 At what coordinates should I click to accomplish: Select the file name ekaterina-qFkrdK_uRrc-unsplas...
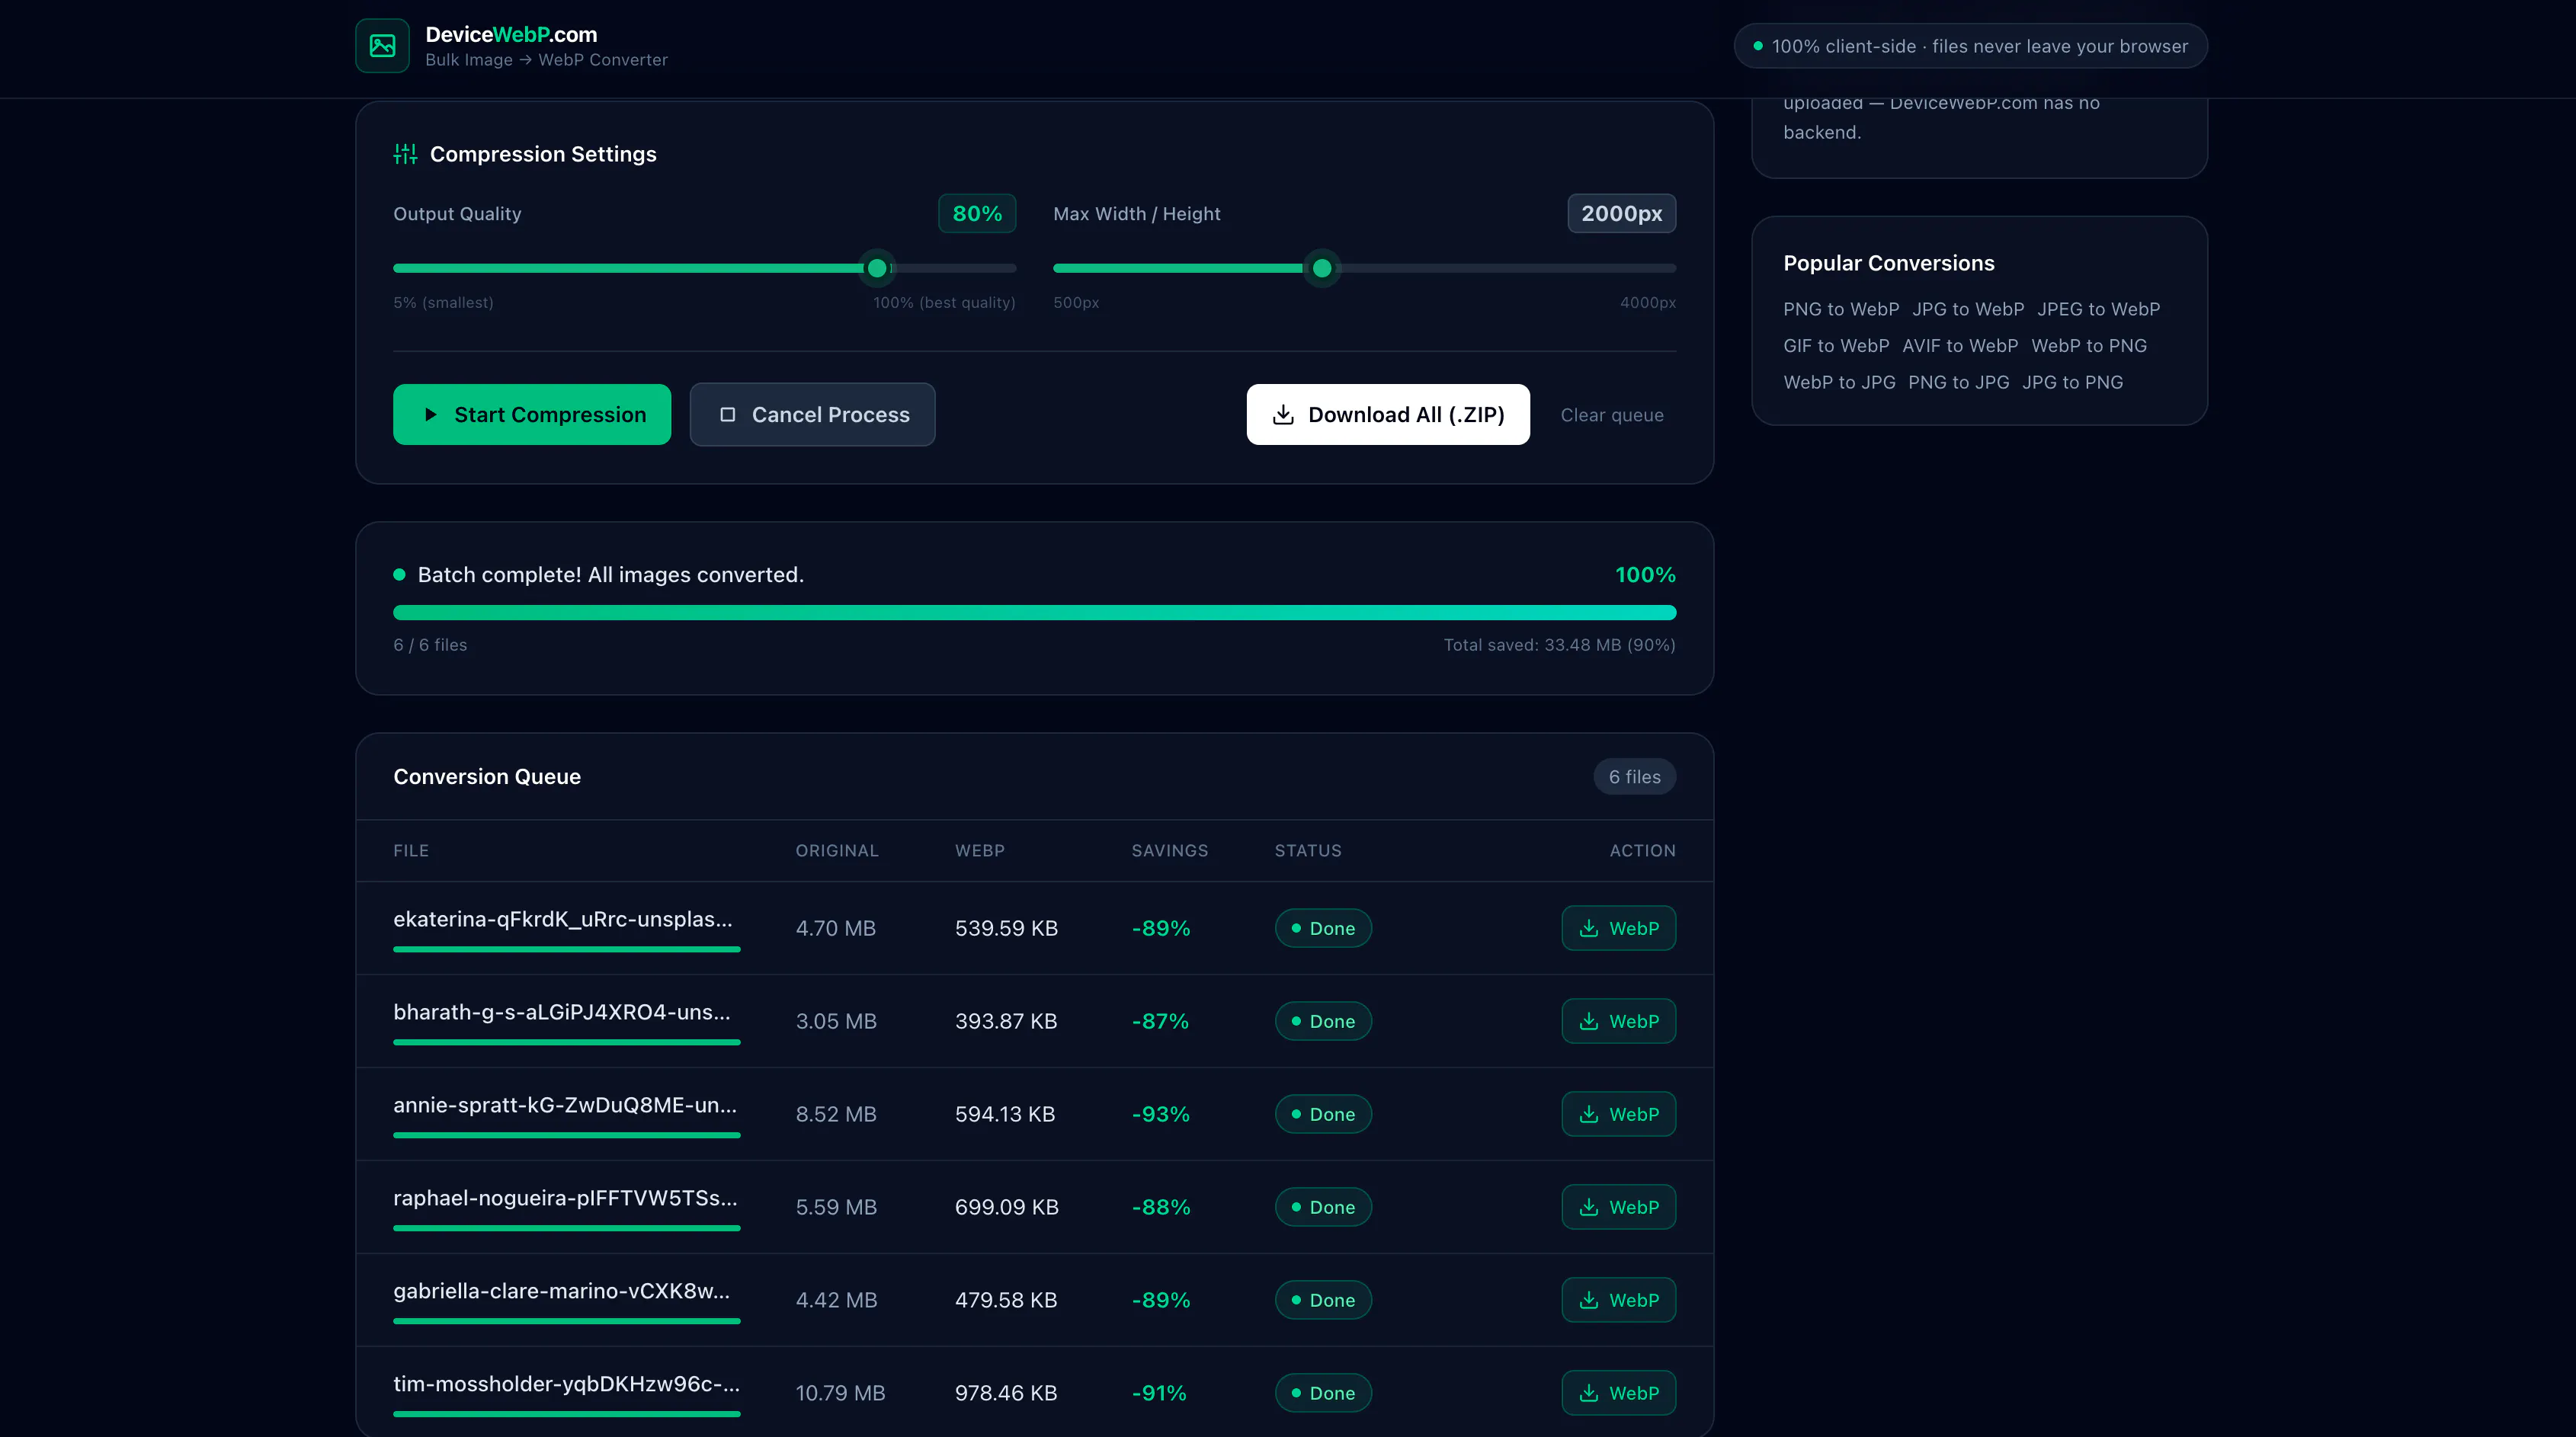[x=562, y=919]
